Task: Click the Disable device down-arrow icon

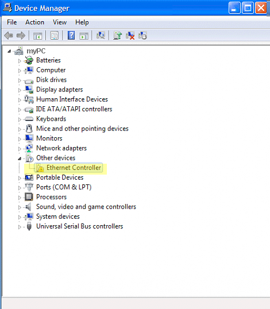Action: [x=142, y=36]
